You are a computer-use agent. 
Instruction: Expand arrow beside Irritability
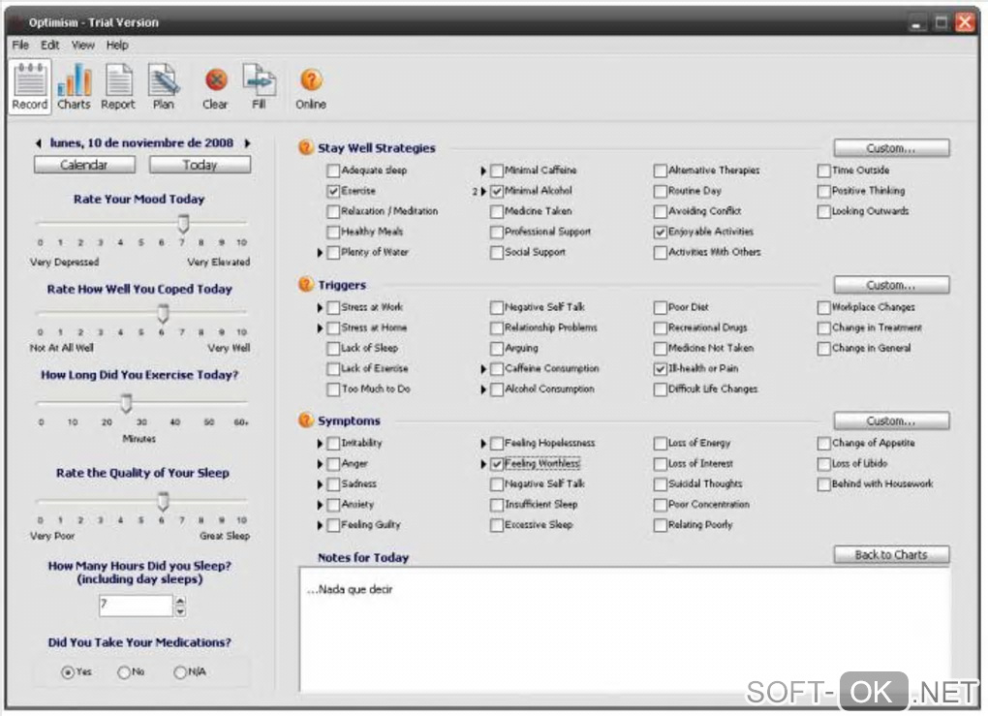[x=320, y=444]
